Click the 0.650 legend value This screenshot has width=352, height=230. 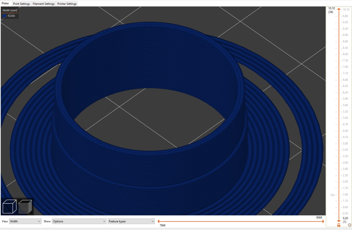coord(12,16)
